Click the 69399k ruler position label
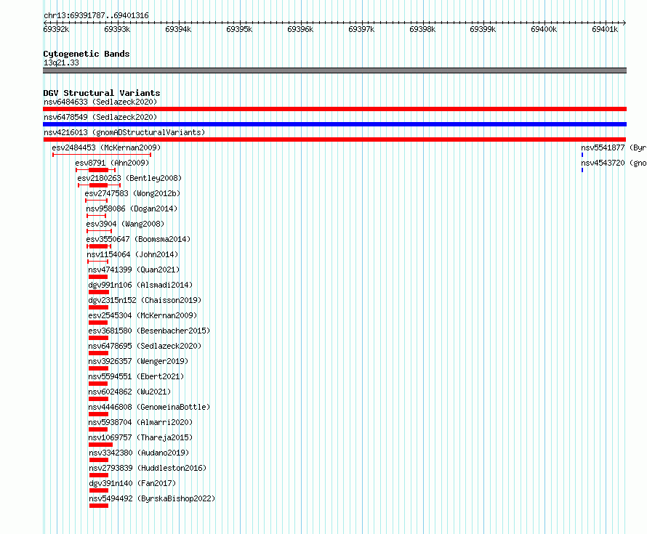This screenshot has width=647, height=534. coord(483,29)
